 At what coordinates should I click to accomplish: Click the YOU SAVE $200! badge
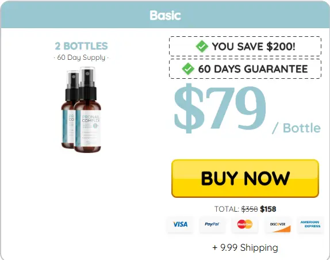(245, 47)
